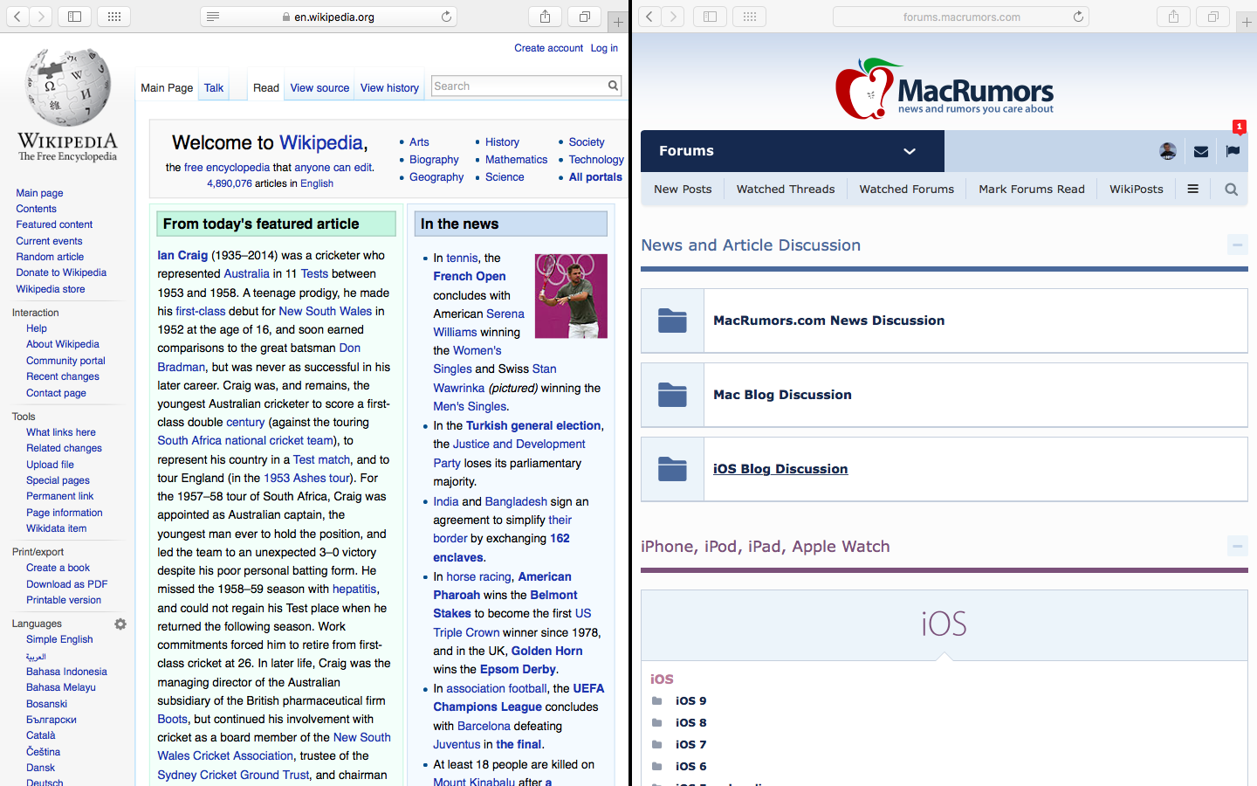
Task: Go forward in Wikipedia Safari window
Action: (41, 17)
